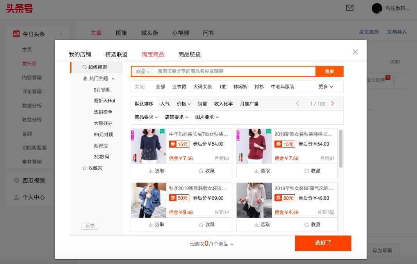Click the 西瓜视频 icon in the sidebar
The image size is (417, 264).
click(16, 180)
